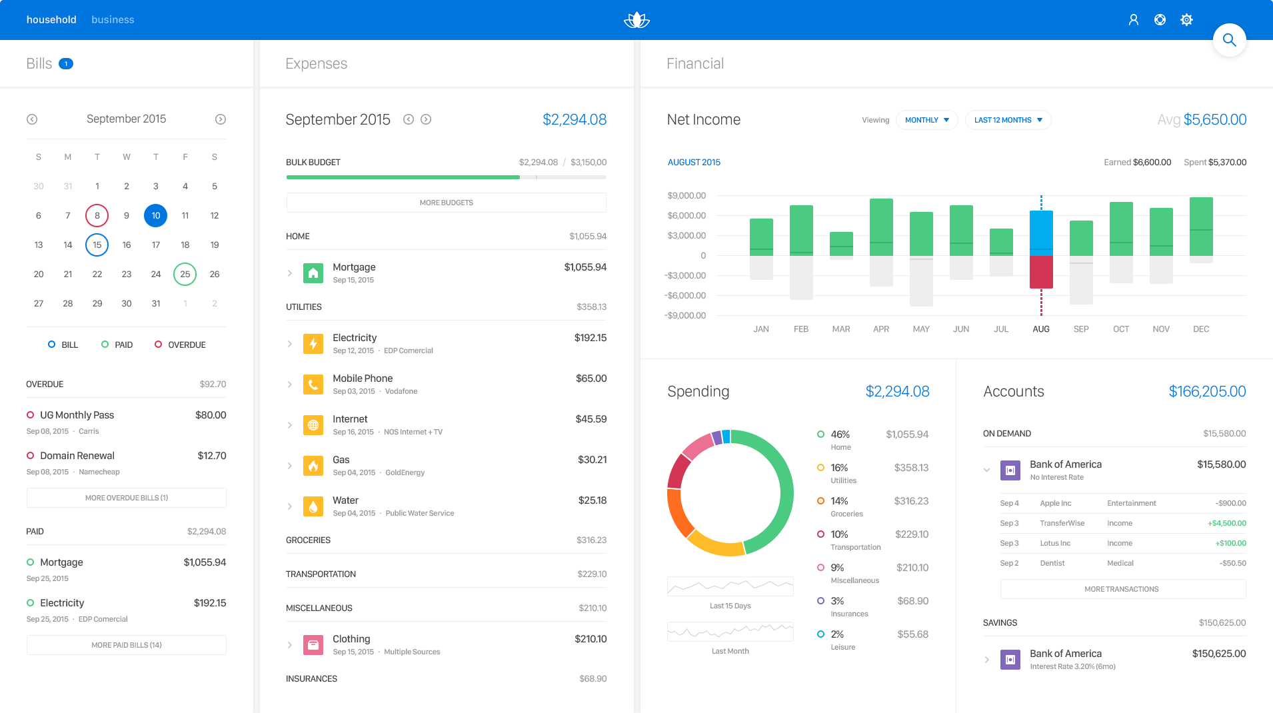Toggle the 16% Utilities spending category
The width and height of the screenshot is (1273, 713).
tap(872, 473)
